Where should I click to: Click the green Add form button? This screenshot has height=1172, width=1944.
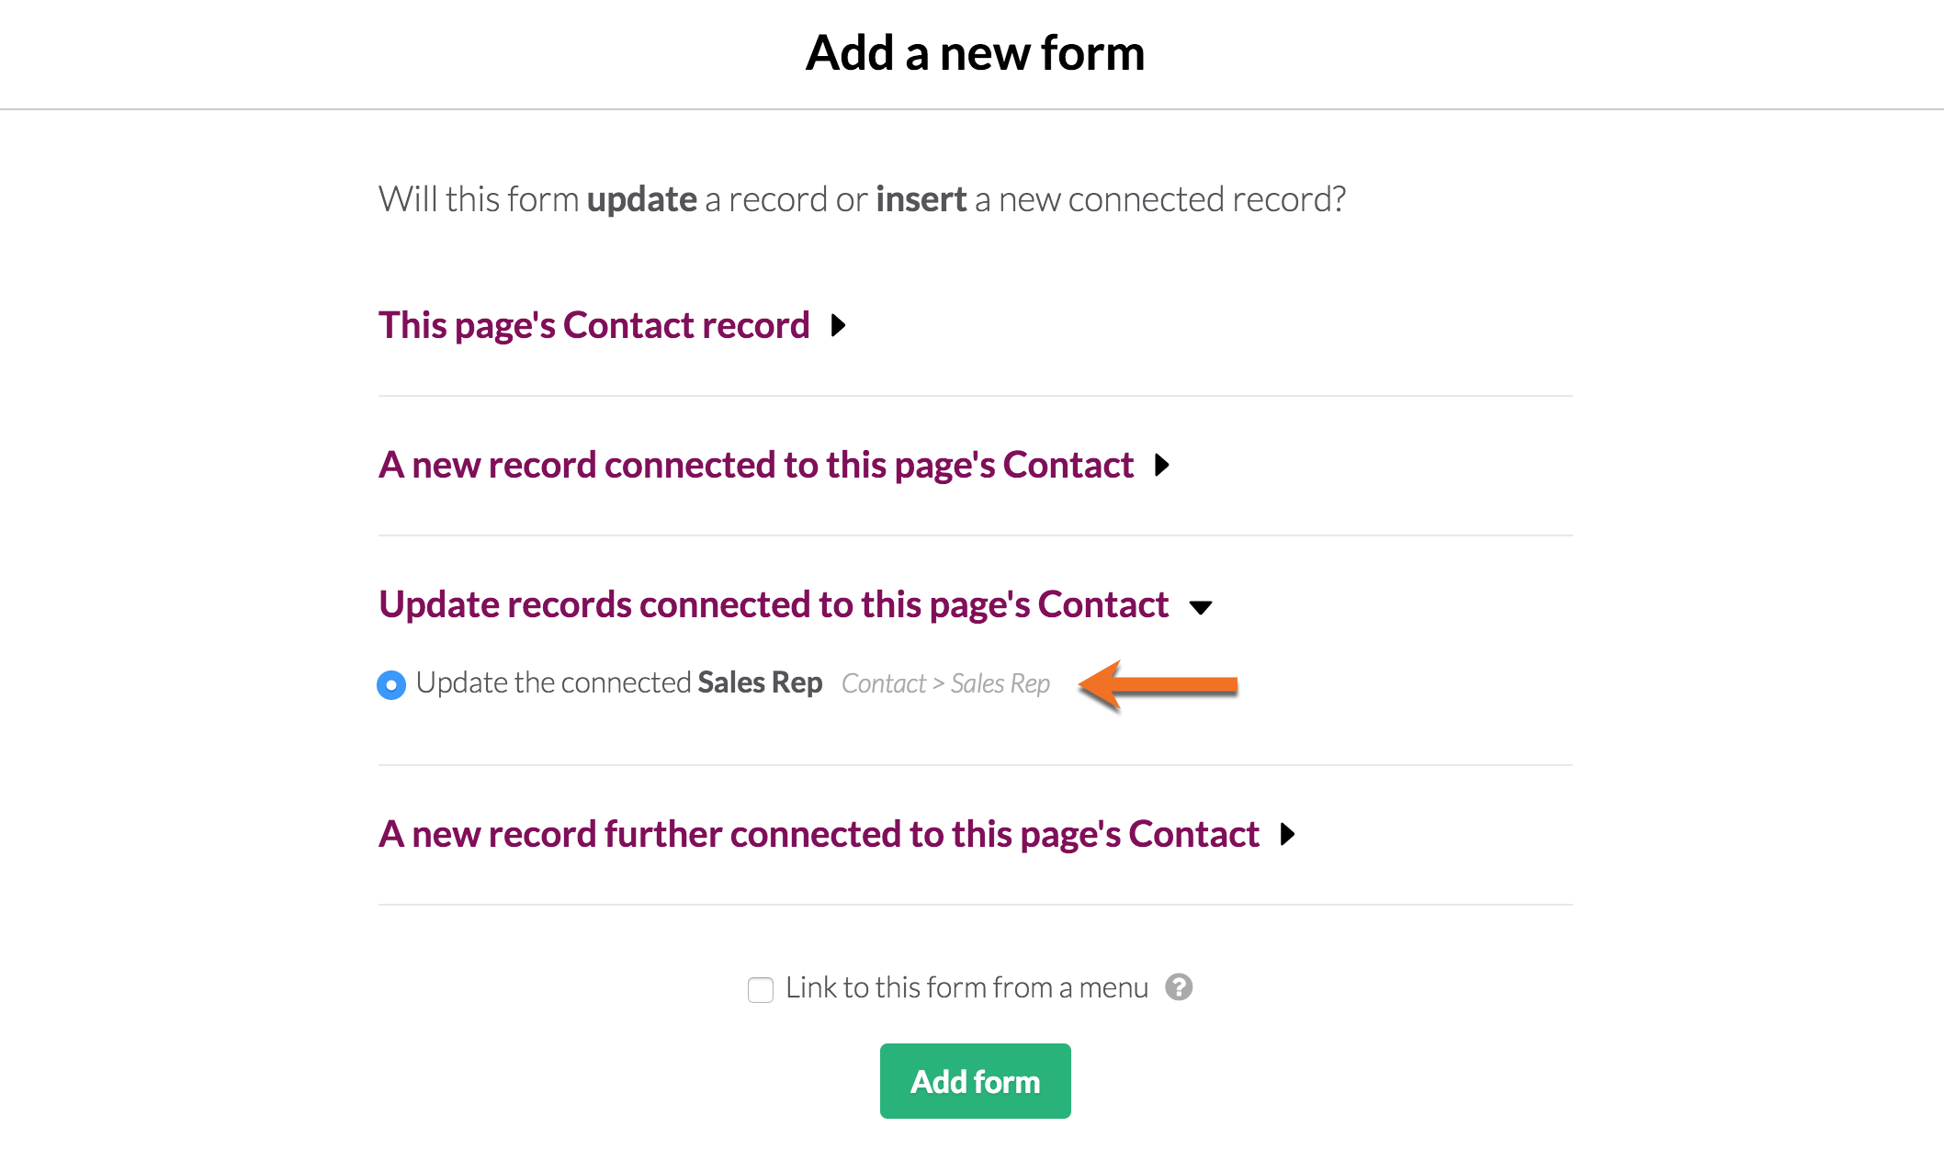click(x=976, y=1081)
